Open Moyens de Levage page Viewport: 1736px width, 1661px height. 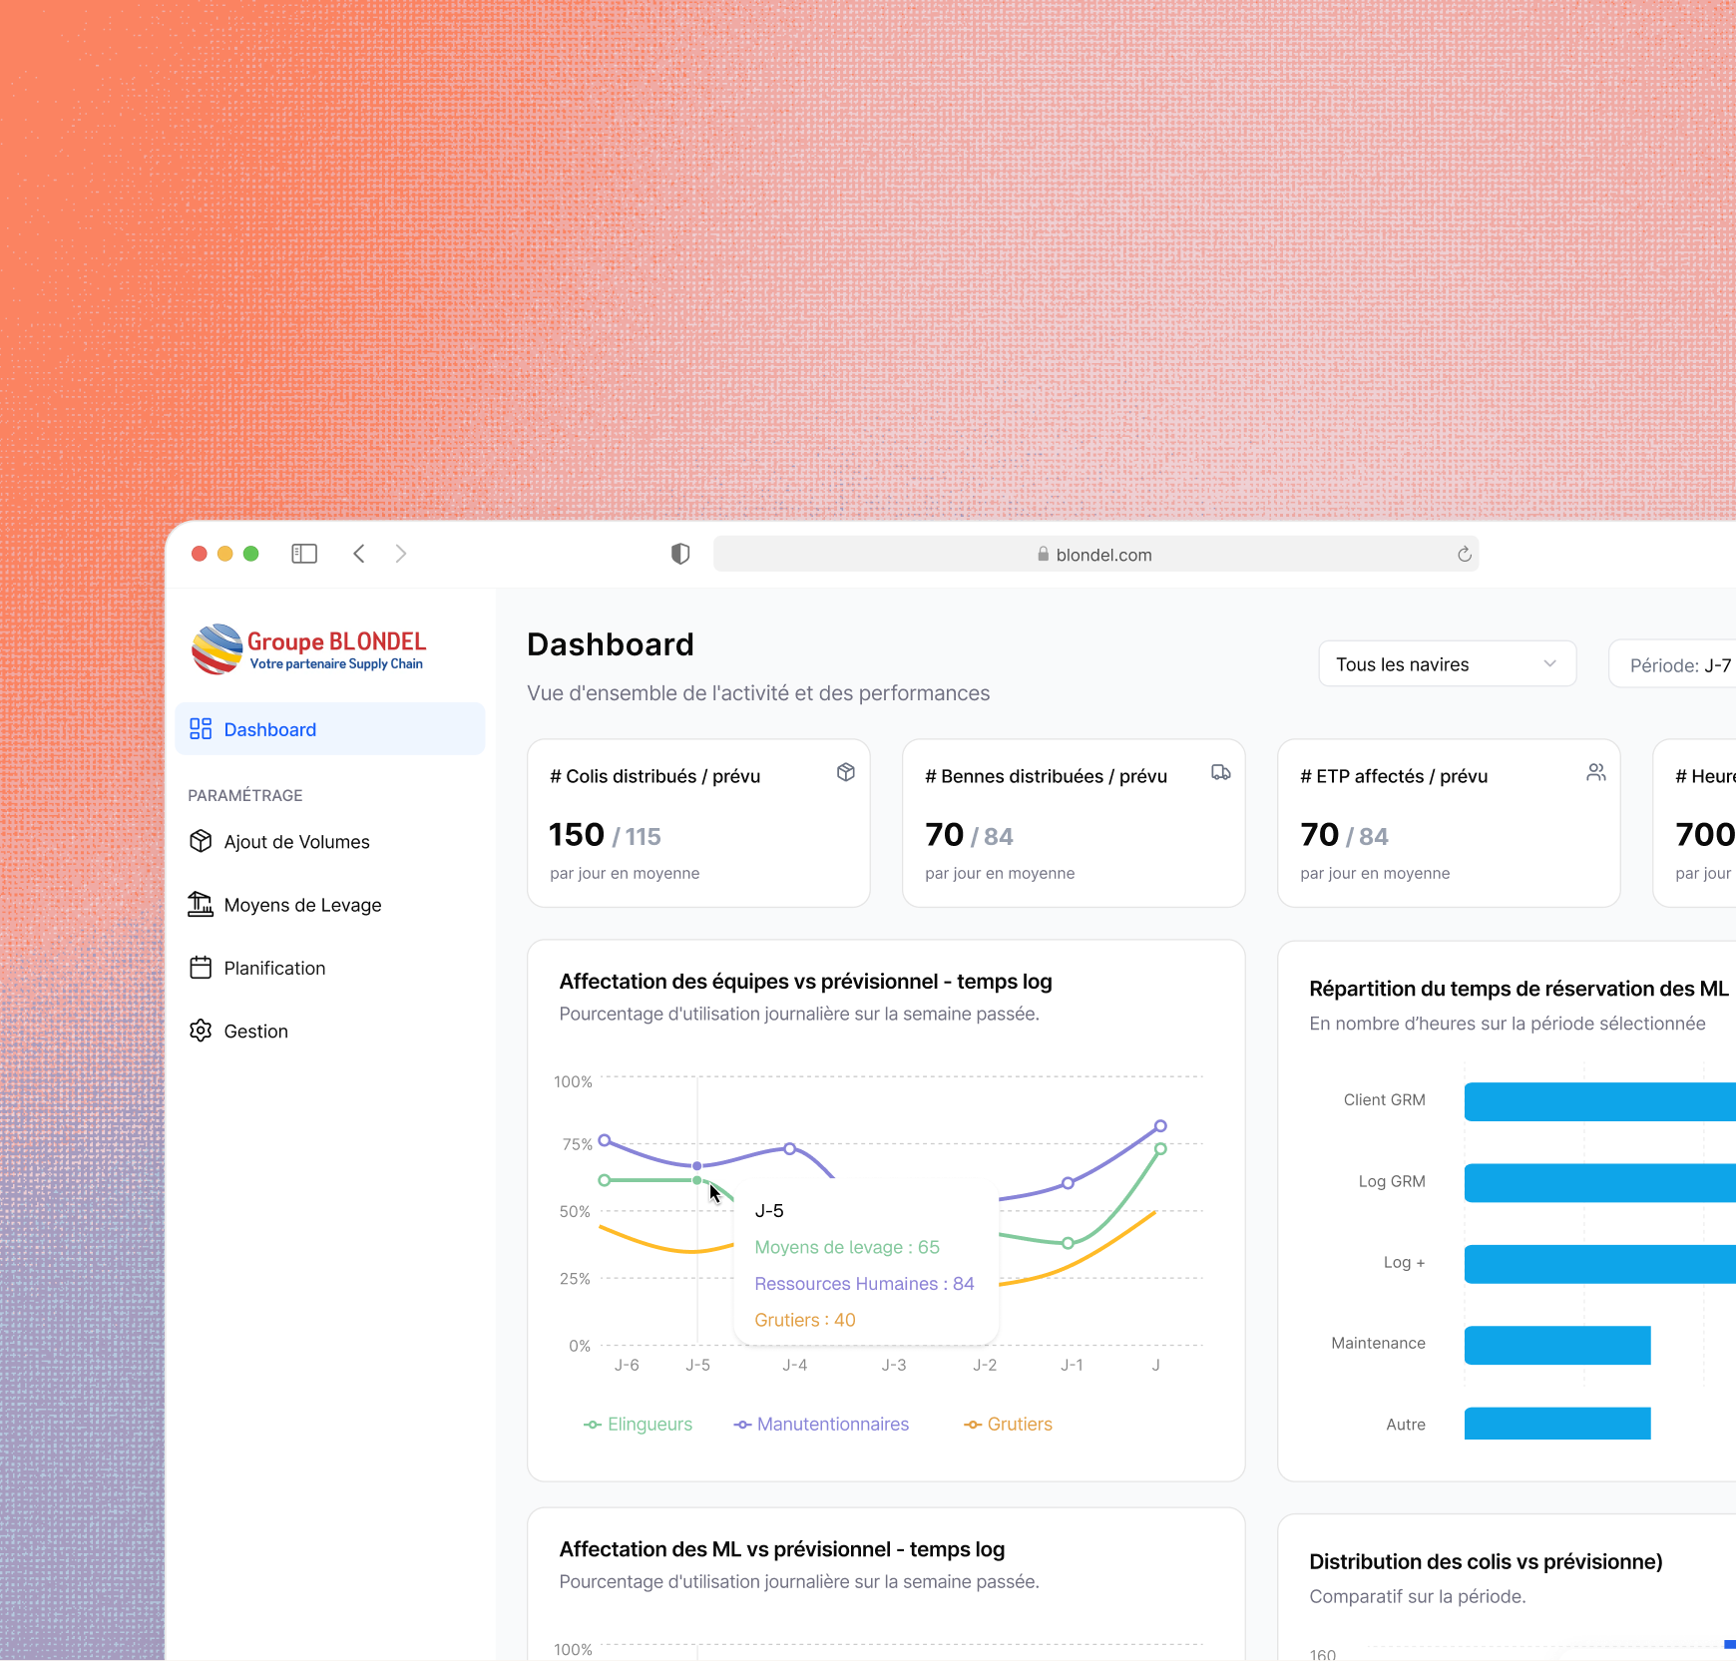coord(302,905)
